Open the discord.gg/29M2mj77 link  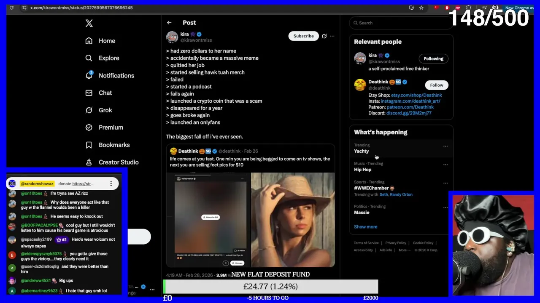(x=409, y=113)
